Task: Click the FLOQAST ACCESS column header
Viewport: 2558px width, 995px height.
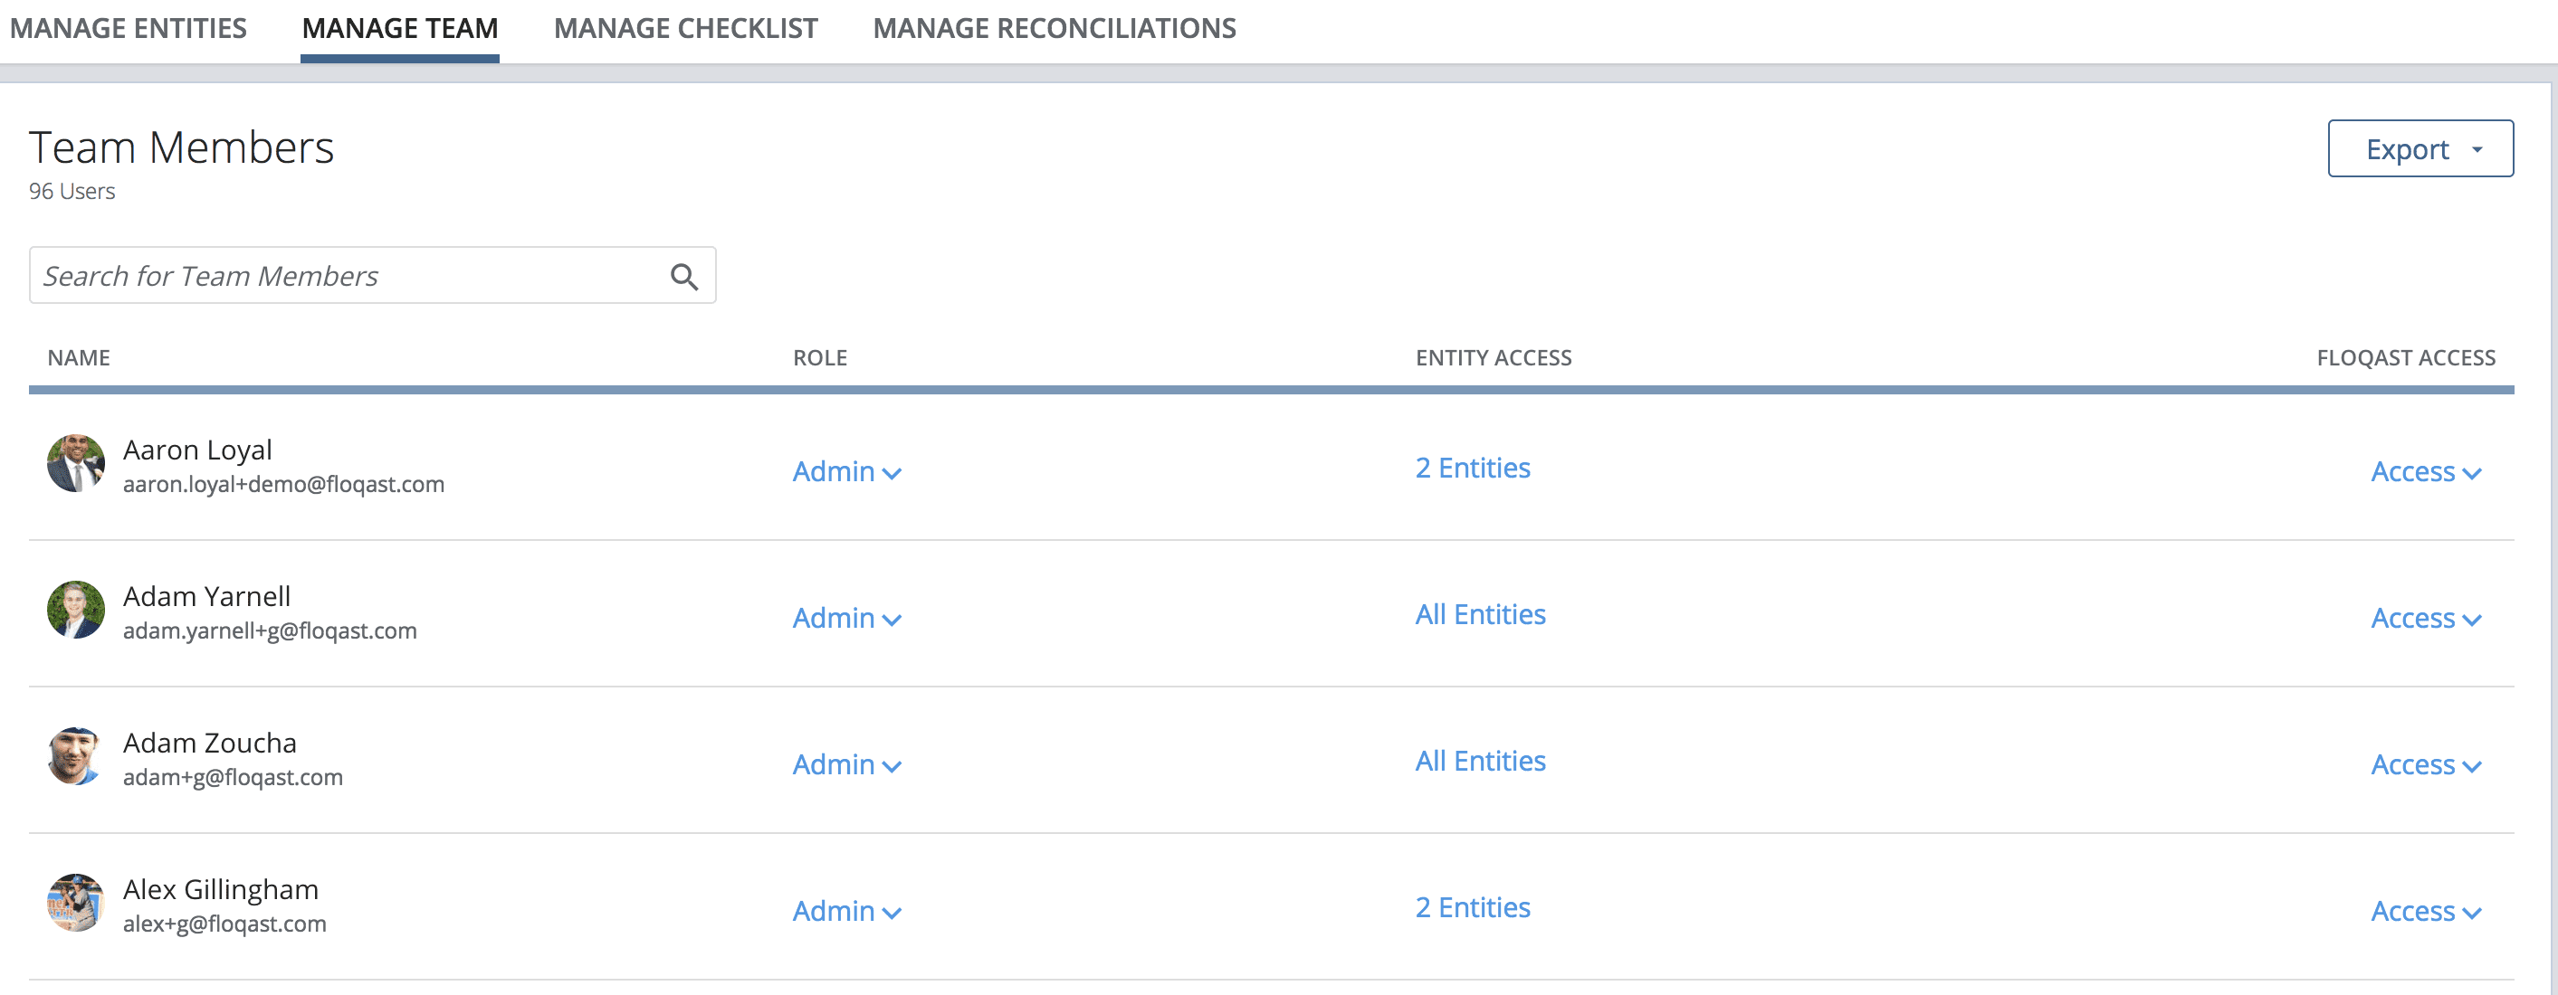Action: click(x=2405, y=358)
